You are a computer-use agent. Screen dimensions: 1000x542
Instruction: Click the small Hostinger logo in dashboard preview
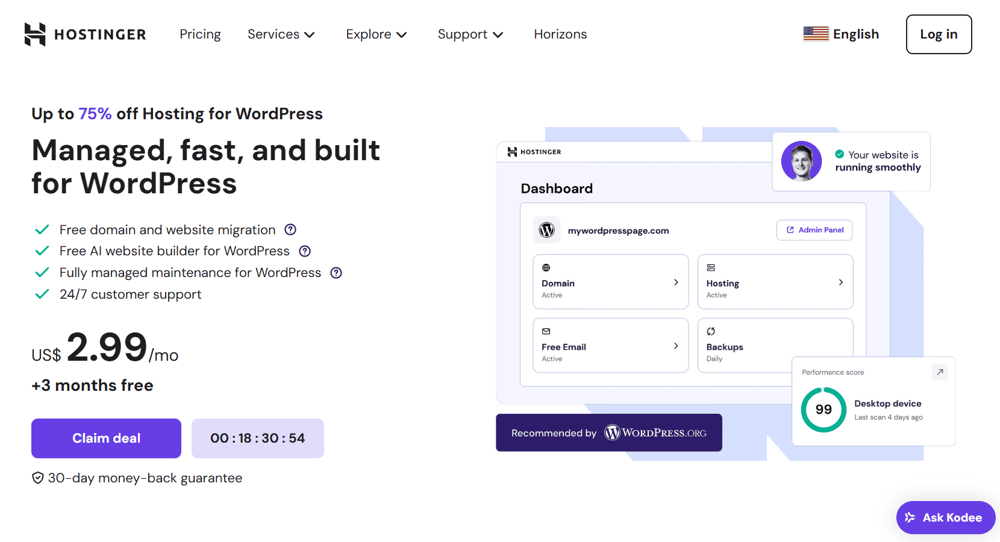coord(534,152)
